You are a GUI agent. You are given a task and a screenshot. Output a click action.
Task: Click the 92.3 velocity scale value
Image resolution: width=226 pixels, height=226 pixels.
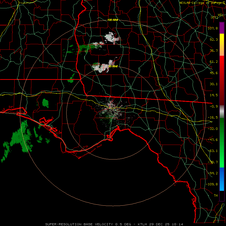(x=214, y=39)
